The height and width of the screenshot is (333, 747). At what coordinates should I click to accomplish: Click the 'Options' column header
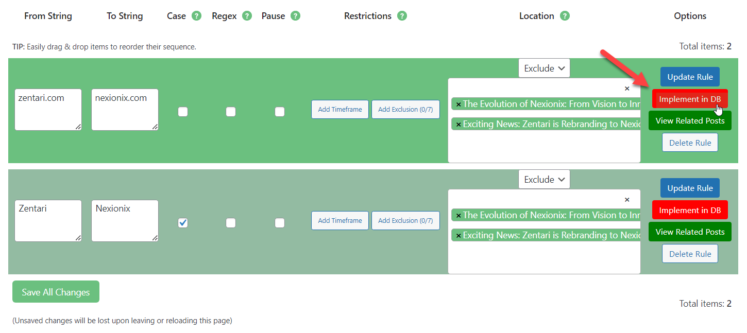coord(690,16)
